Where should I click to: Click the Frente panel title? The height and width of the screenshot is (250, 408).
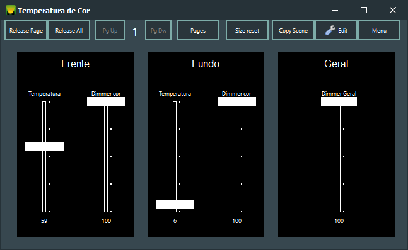click(75, 64)
